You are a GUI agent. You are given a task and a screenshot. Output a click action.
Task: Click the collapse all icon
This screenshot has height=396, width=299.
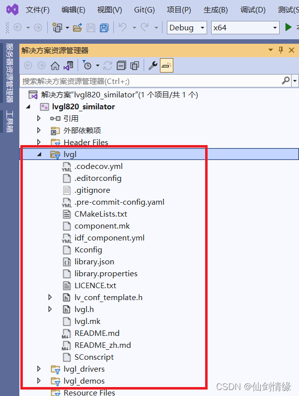[x=121, y=66]
